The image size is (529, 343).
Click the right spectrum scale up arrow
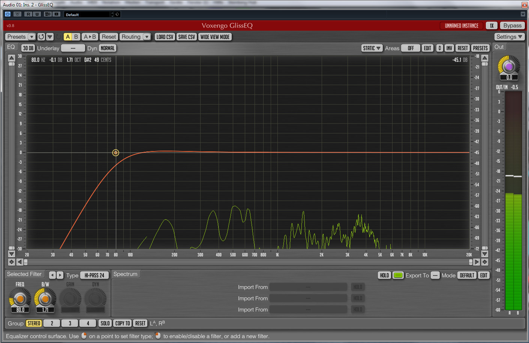485,58
